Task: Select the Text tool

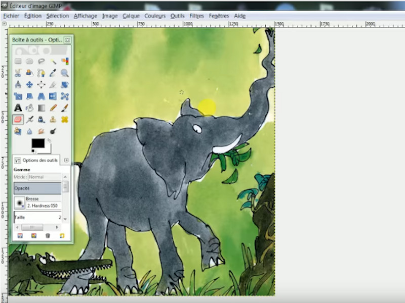Action: [x=18, y=108]
